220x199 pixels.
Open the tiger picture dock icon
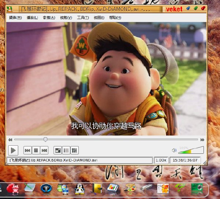coord(163,189)
